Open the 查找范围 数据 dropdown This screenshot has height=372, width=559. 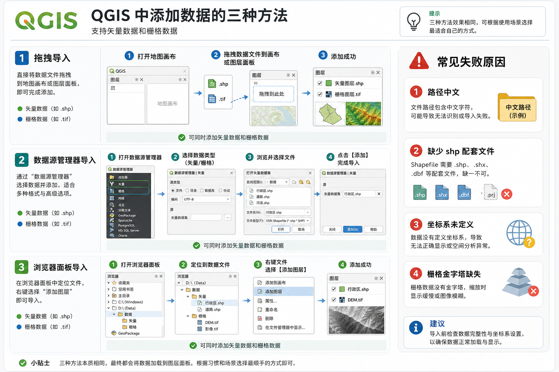click(x=277, y=182)
